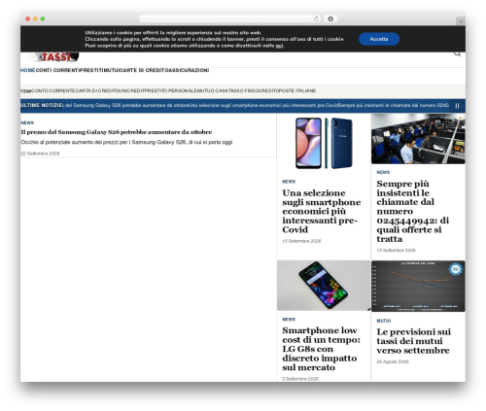Select the Conto Corrente topic tag

click(x=53, y=90)
